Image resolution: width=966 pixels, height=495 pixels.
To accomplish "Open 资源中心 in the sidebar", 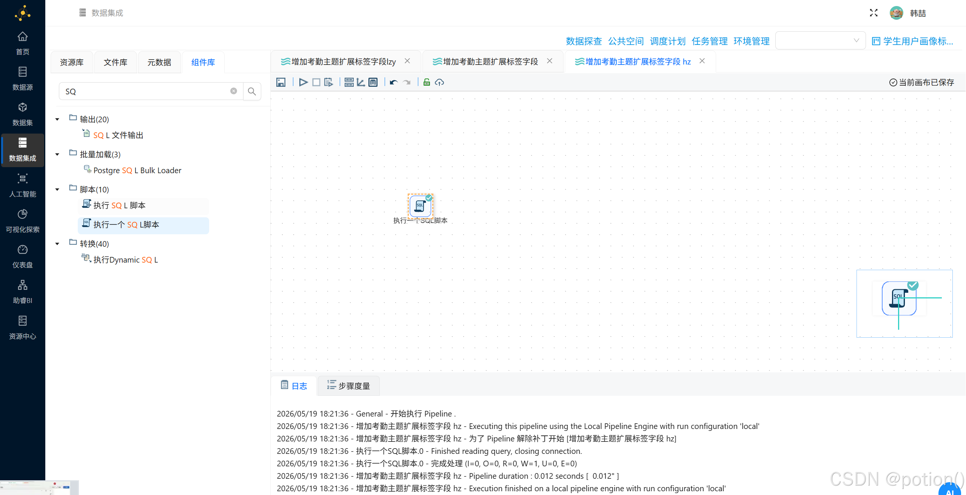I will [x=23, y=328].
